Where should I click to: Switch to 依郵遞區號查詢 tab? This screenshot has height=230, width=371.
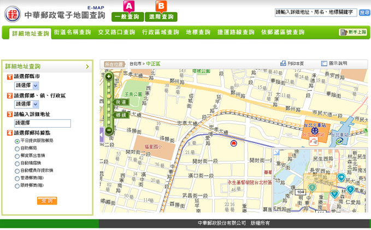click(282, 32)
